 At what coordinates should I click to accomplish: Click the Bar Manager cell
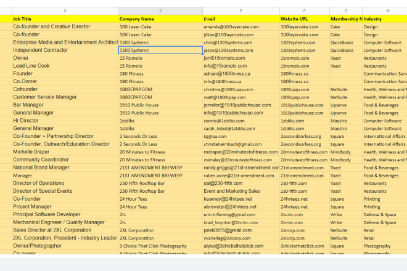pyautogui.click(x=65, y=105)
